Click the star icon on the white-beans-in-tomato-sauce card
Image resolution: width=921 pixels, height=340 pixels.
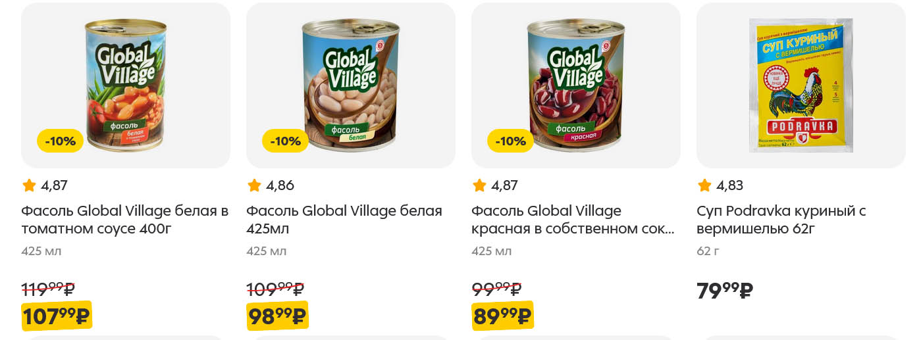click(x=29, y=185)
